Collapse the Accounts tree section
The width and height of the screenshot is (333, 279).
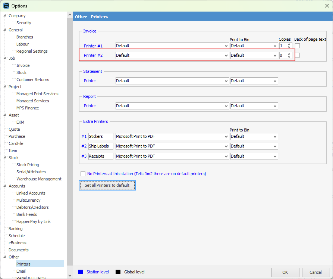coord(4,186)
